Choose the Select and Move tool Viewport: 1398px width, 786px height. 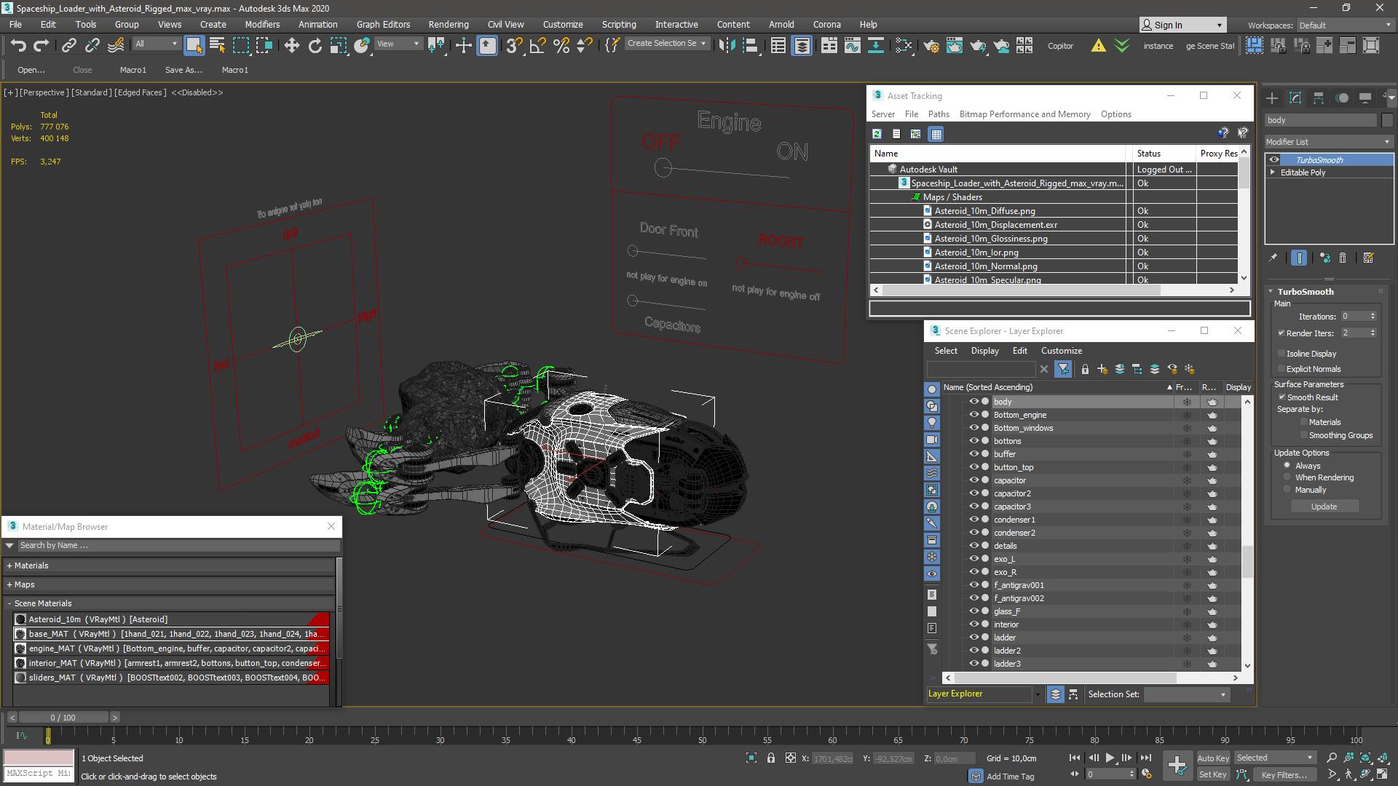pyautogui.click(x=291, y=45)
